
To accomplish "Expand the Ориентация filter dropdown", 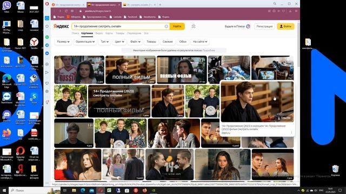I will [85, 41].
